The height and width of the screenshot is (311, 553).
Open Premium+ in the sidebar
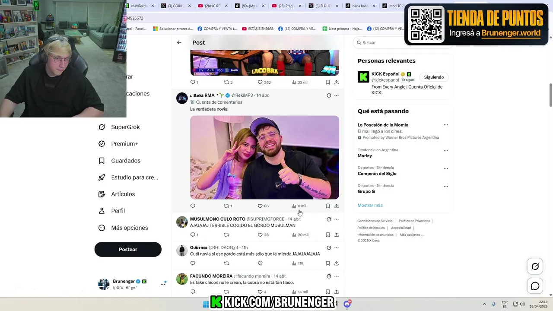118,144
